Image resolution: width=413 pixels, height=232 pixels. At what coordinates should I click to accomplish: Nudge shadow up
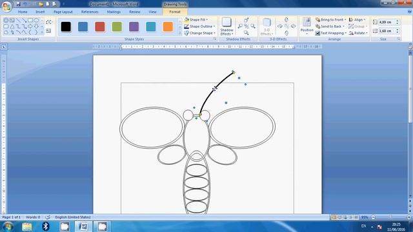[x=247, y=20]
